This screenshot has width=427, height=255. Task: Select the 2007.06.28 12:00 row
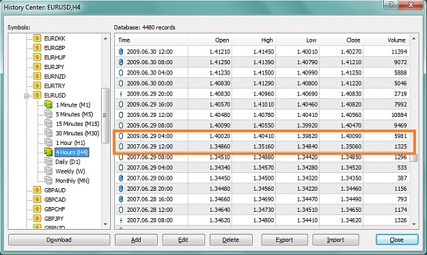(x=262, y=210)
